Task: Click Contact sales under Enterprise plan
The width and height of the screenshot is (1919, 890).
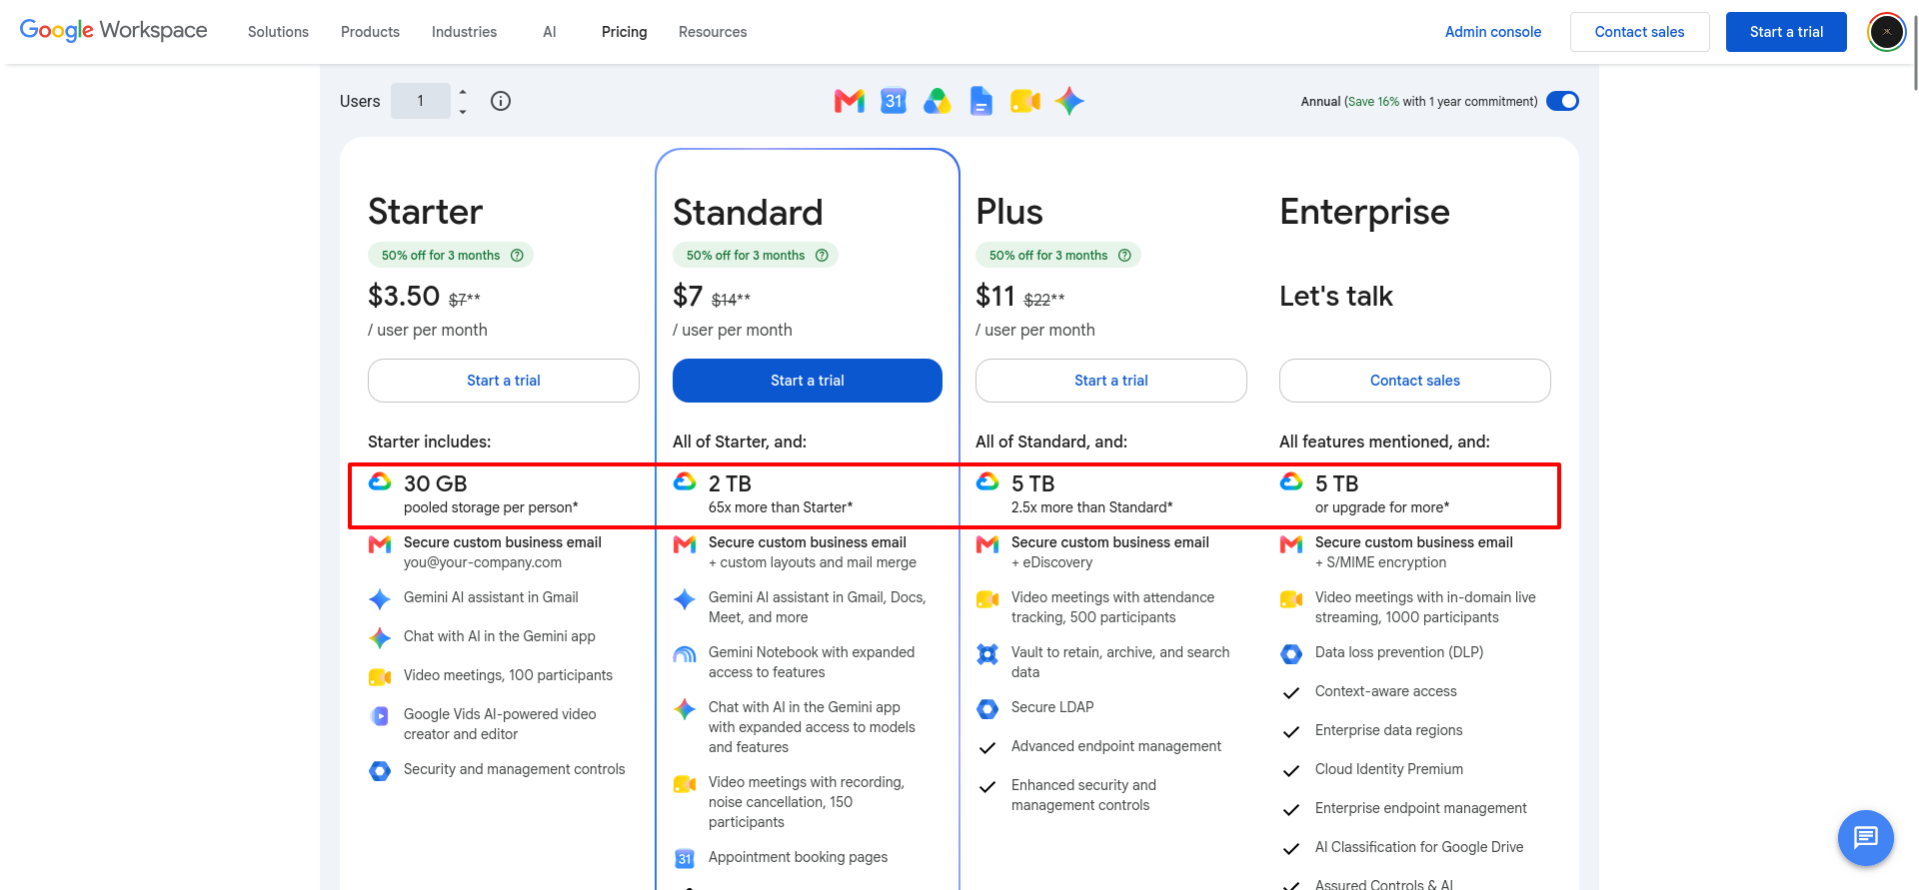Action: tap(1415, 381)
